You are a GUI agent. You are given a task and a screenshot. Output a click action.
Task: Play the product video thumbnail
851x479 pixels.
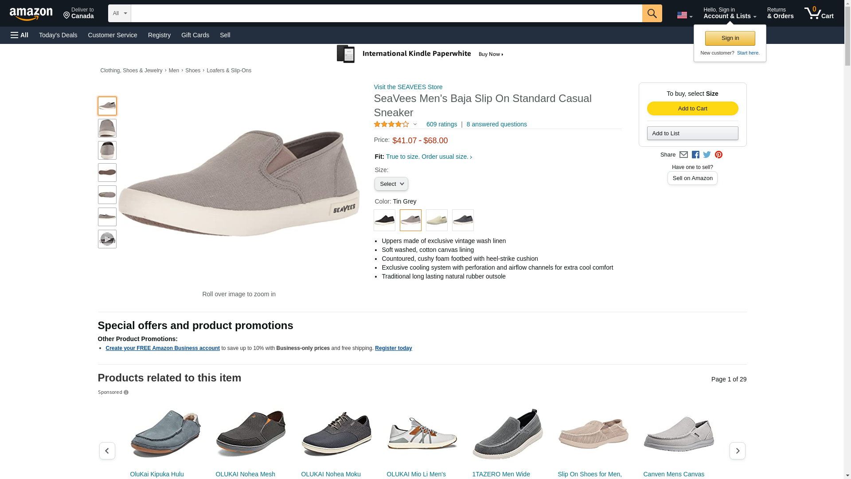[x=107, y=239]
